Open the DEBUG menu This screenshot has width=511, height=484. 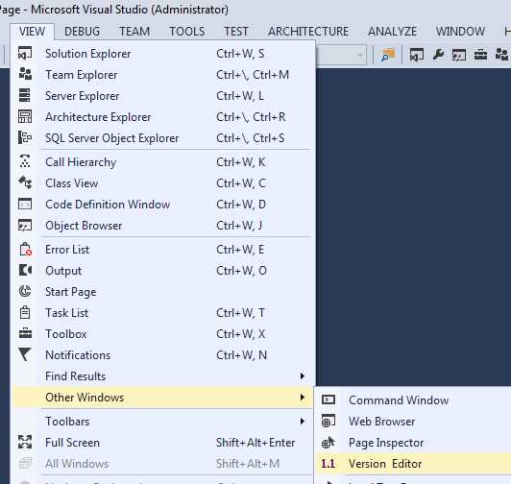[83, 32]
